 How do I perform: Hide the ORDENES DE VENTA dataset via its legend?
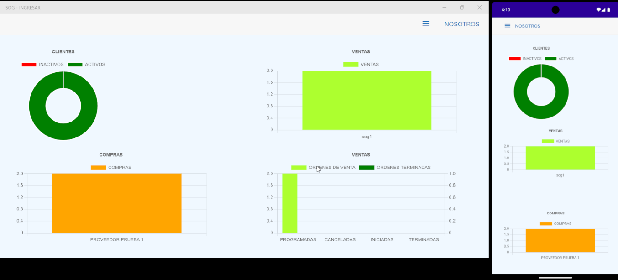pos(323,168)
